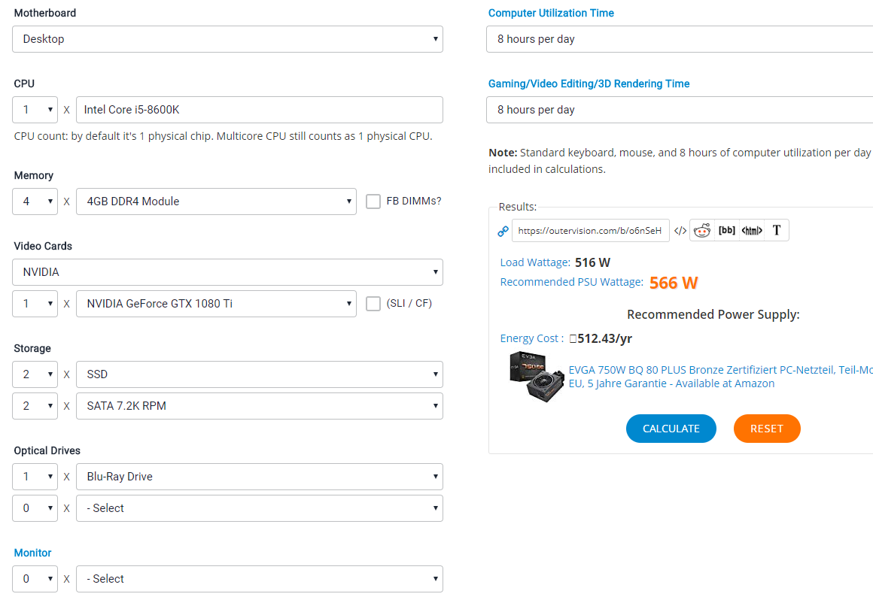Click the CALCULATE button
Viewport: 873px width, 606px height.
671,429
